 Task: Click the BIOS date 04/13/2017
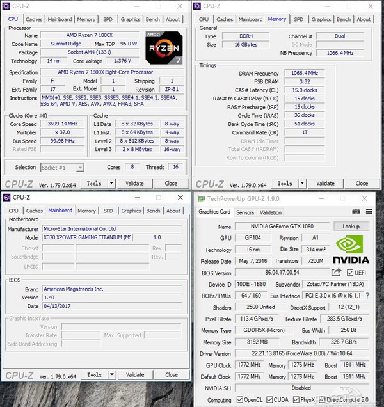point(112,306)
